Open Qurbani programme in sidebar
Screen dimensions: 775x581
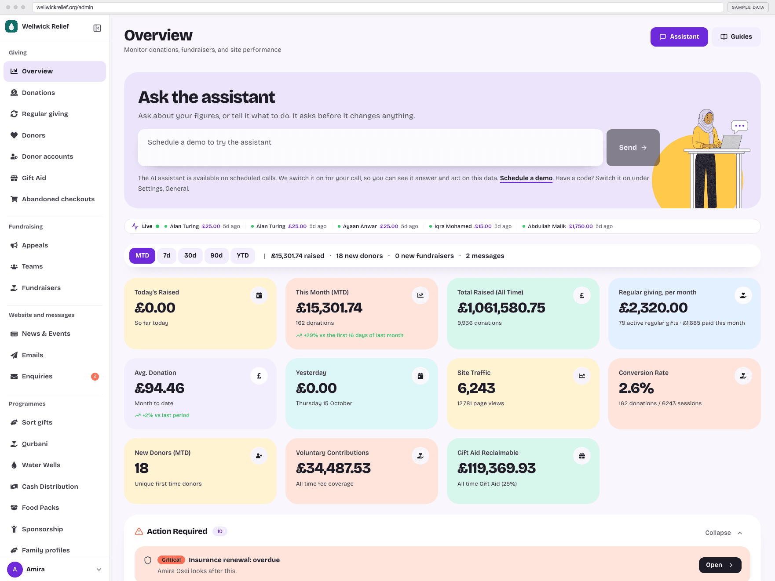pyautogui.click(x=55, y=444)
